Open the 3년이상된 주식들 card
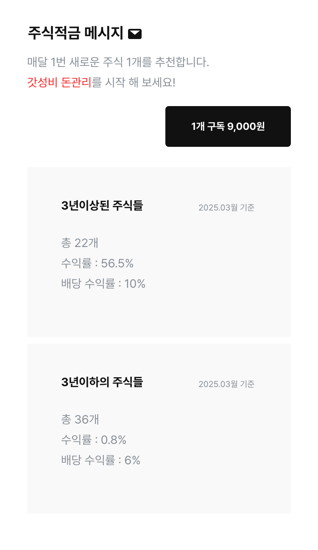 159,252
